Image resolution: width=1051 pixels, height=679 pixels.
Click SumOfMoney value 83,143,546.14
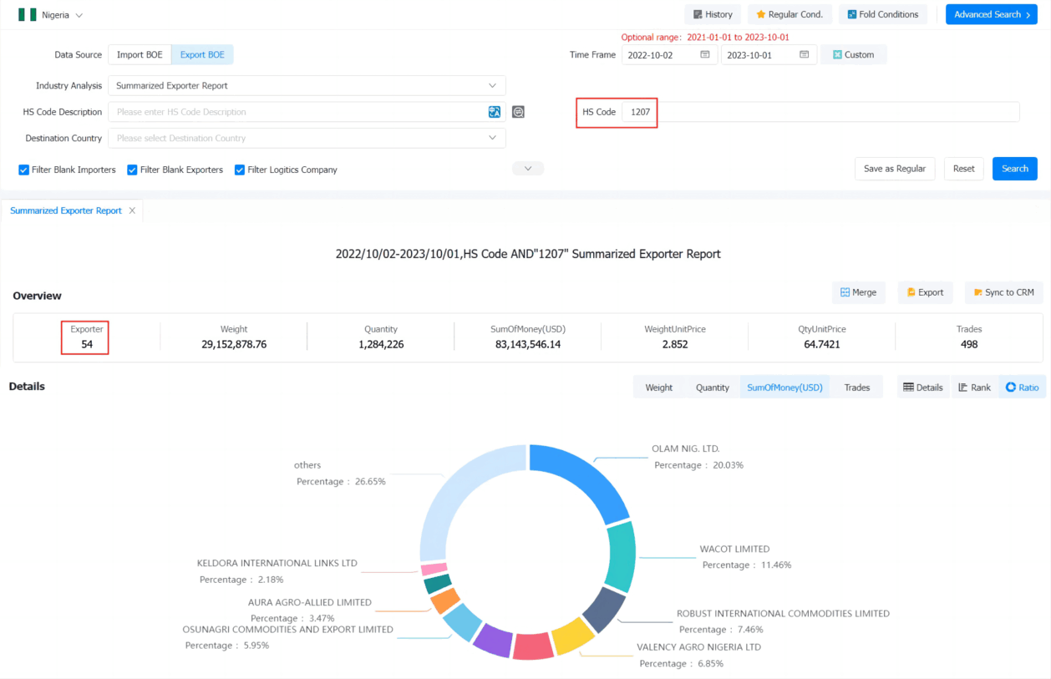coord(528,344)
